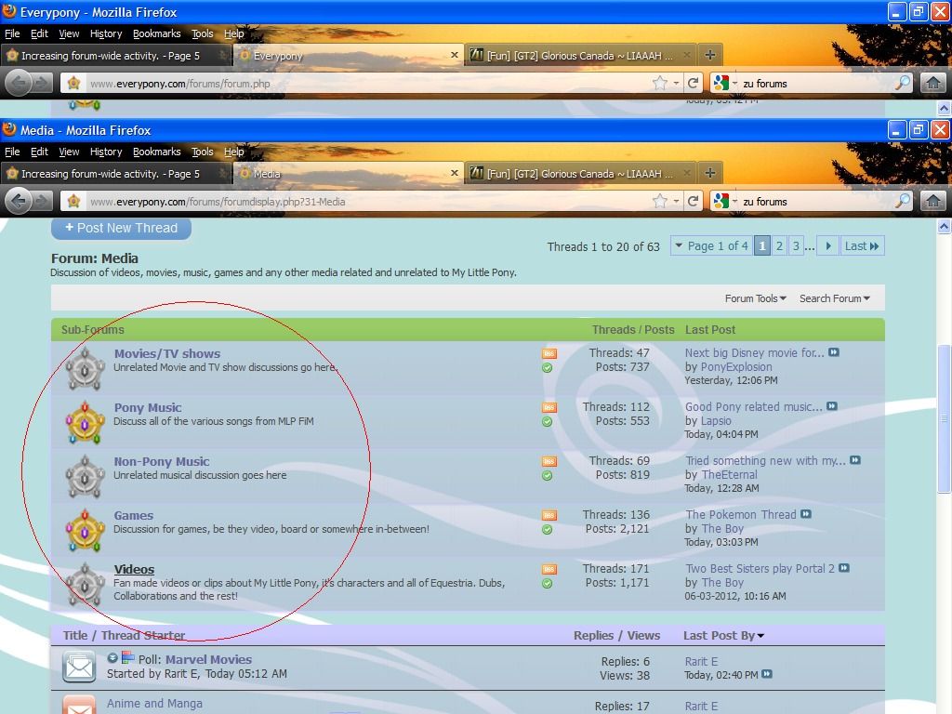Change sort order via Last Post By arrow
The width and height of the screenshot is (952, 714).
click(760, 636)
